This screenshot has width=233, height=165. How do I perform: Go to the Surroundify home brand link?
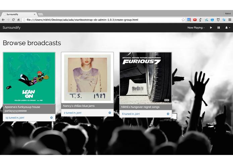(11, 27)
